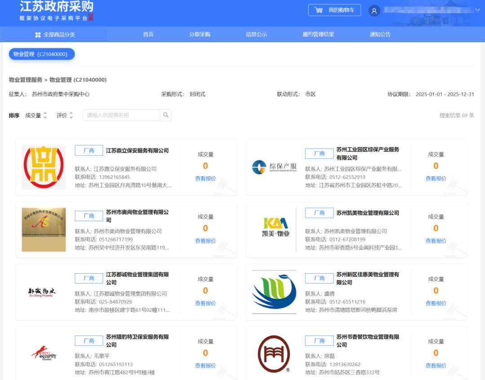485x380 pixels.
Task: Click the phone number 13962165845
Action: [115, 177]
